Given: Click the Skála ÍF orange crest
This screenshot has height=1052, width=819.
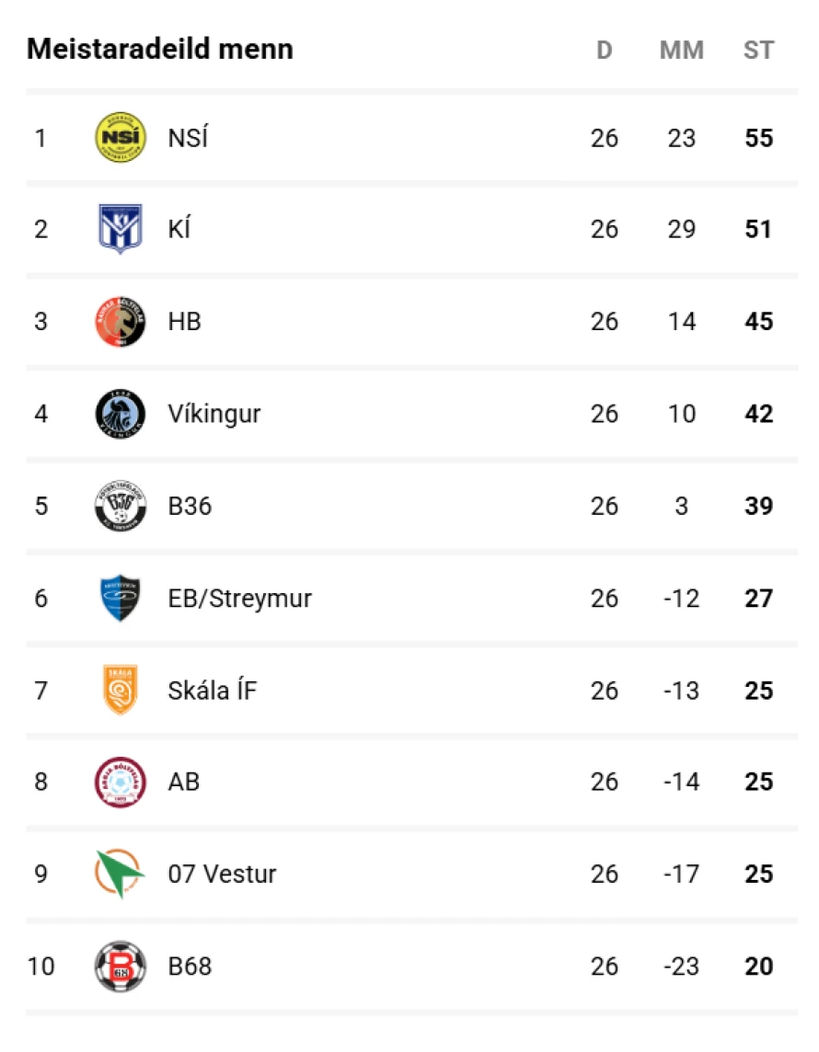Looking at the screenshot, I should (121, 690).
